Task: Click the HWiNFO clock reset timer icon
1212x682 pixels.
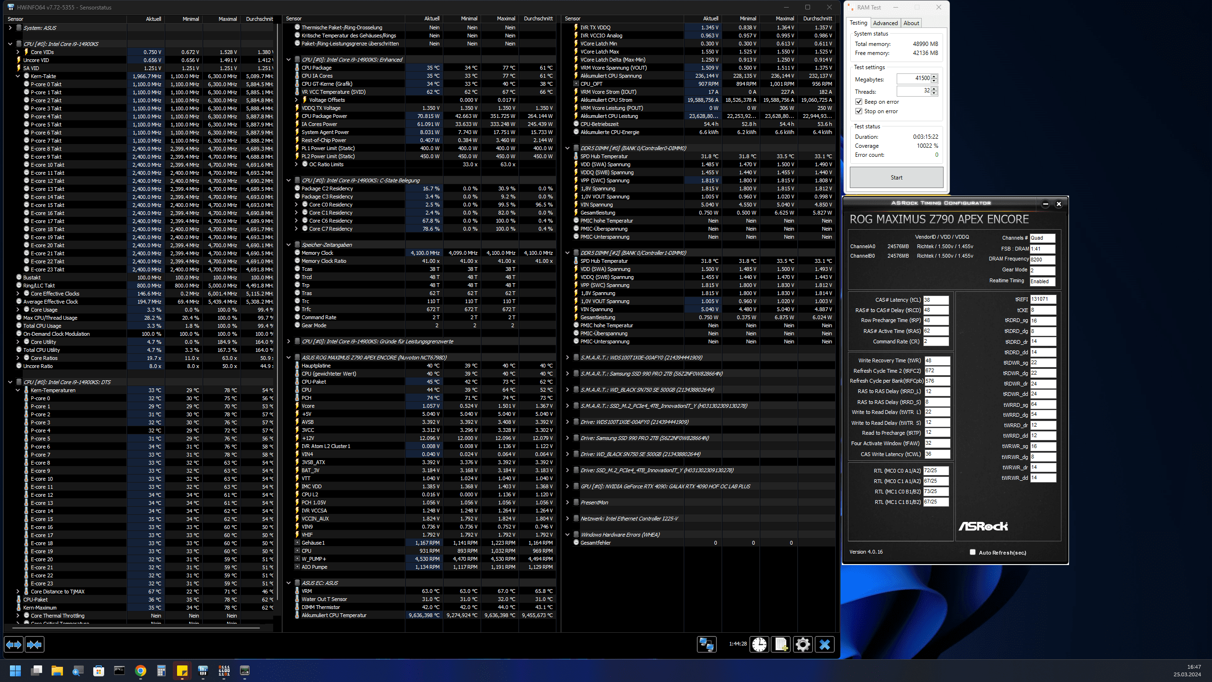Action: click(x=759, y=645)
